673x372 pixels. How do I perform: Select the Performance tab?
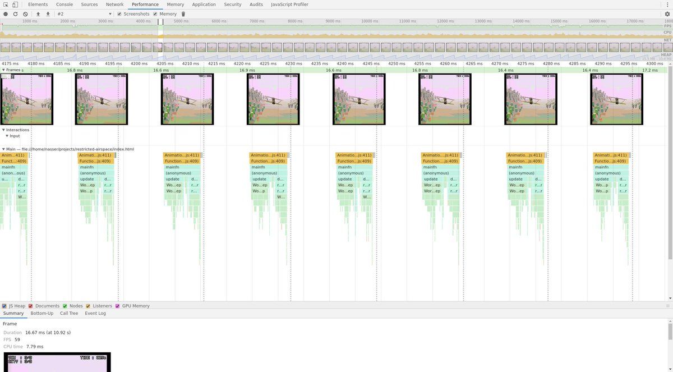[x=145, y=4]
